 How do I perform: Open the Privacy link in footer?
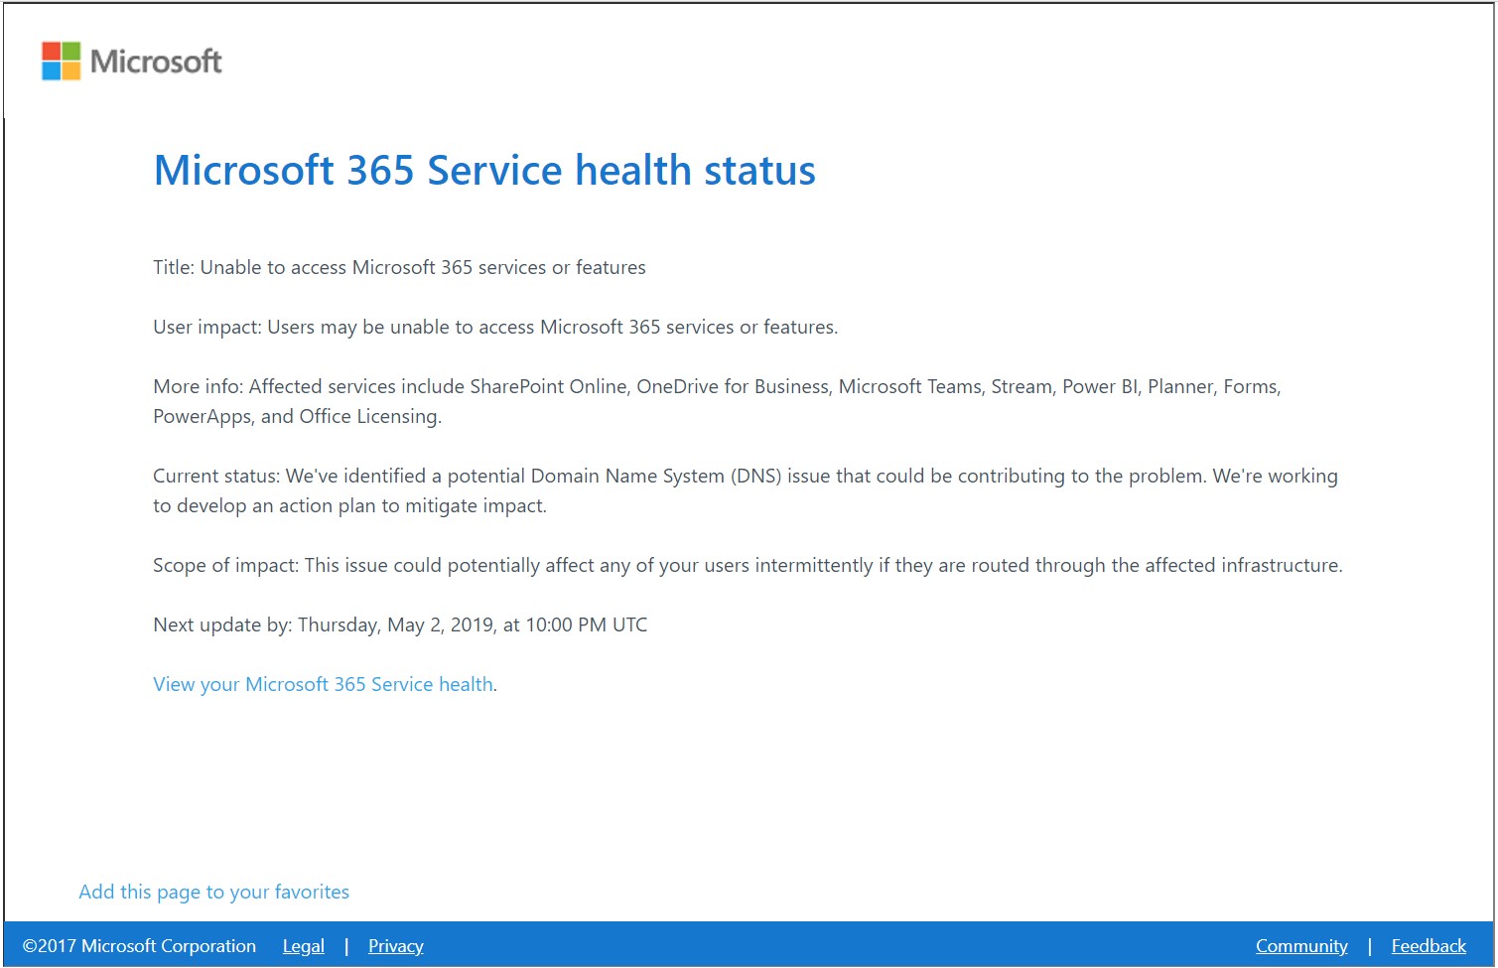click(395, 946)
